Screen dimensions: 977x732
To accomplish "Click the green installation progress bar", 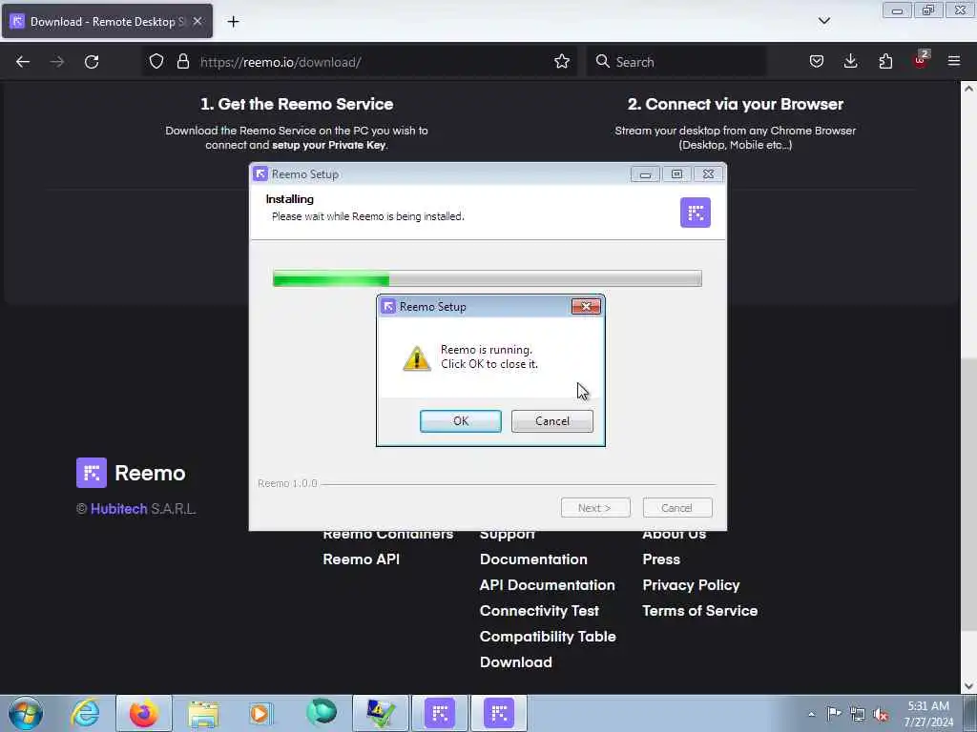I will (488, 278).
